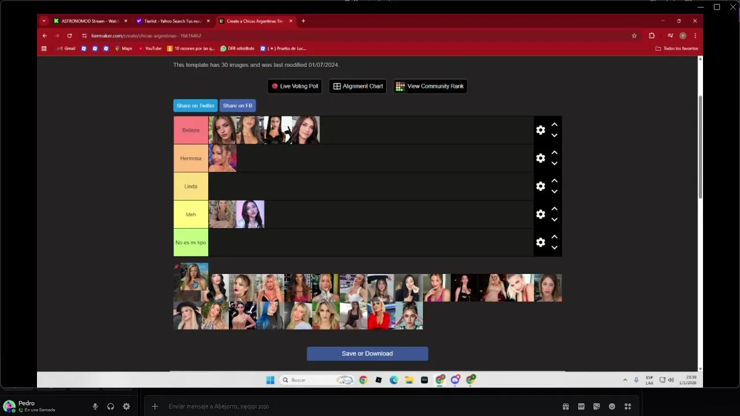Open the media control icon in Chrome toolbar
This screenshot has height=416, width=740.
click(670, 36)
